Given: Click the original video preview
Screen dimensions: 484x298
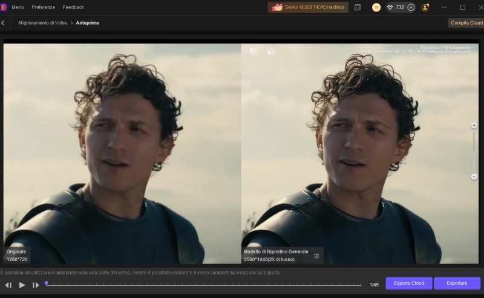Looking at the screenshot, I should 122,154.
